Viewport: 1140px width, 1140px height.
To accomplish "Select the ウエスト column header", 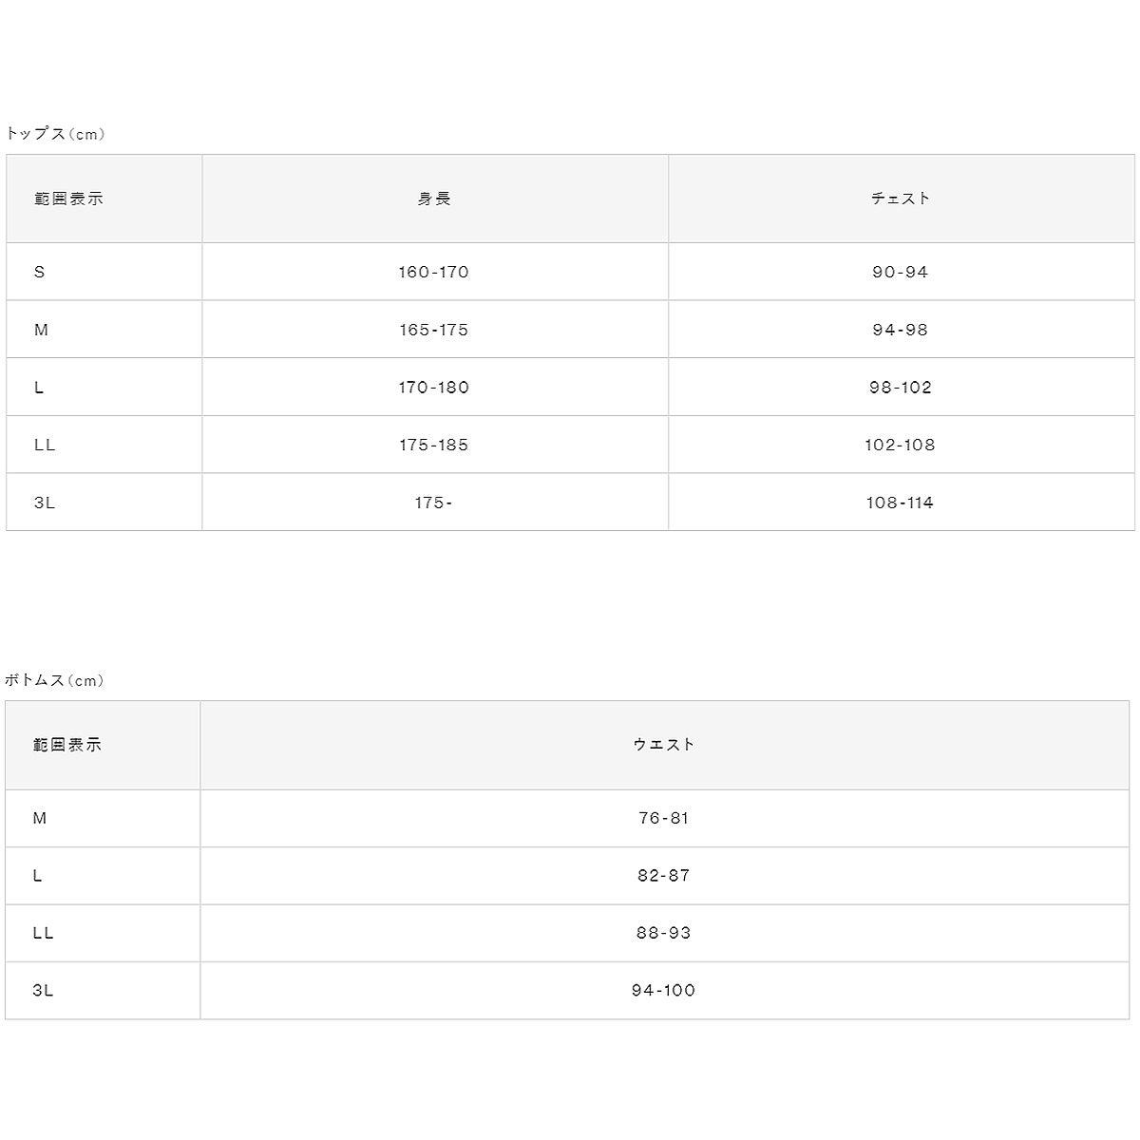I will [664, 745].
